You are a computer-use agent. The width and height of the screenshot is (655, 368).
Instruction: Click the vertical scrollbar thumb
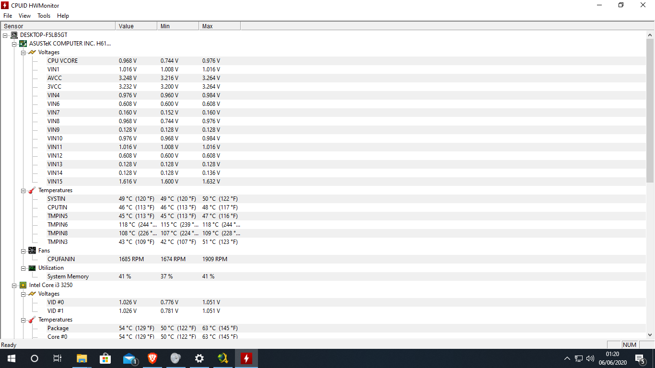[x=650, y=110]
